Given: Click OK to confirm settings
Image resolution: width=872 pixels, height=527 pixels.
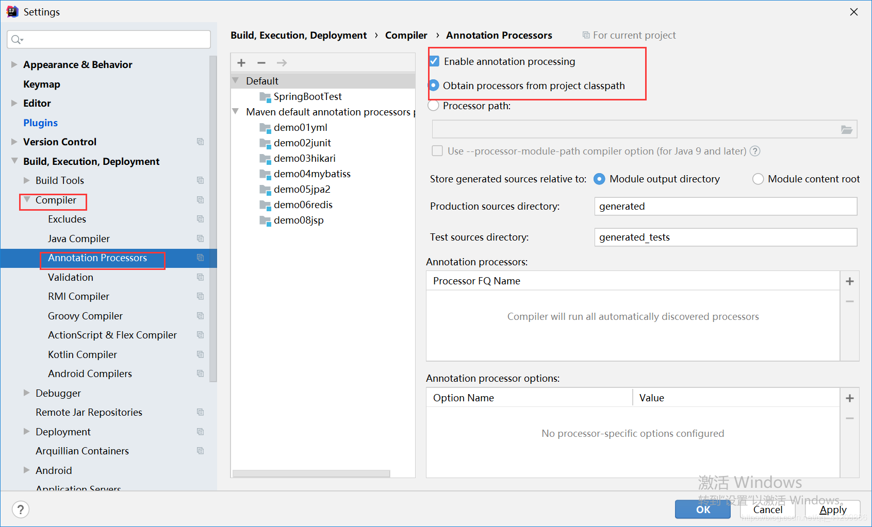Looking at the screenshot, I should (x=703, y=509).
